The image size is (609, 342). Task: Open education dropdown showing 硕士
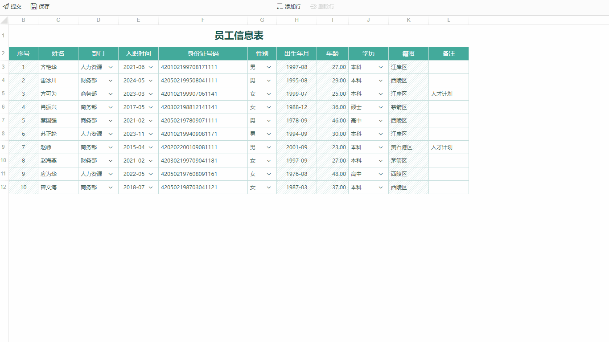pos(381,107)
